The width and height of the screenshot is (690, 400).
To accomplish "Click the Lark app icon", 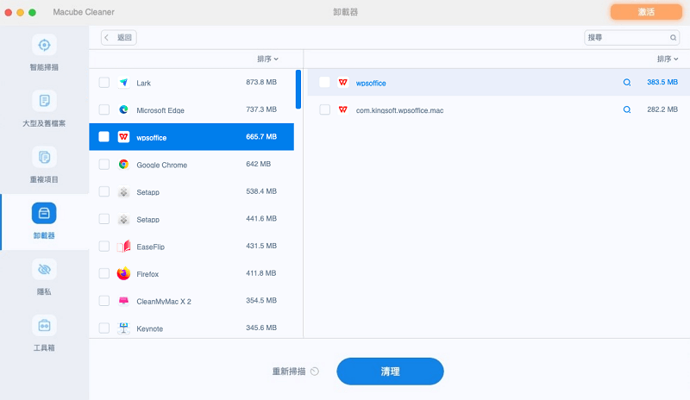I will [x=123, y=82].
